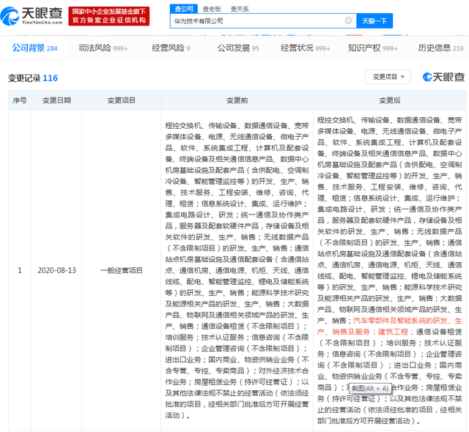Switch to the 查公司 search tab

[185, 8]
